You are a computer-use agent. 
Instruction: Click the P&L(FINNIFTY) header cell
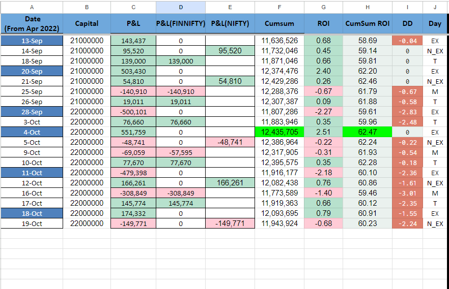(x=181, y=23)
